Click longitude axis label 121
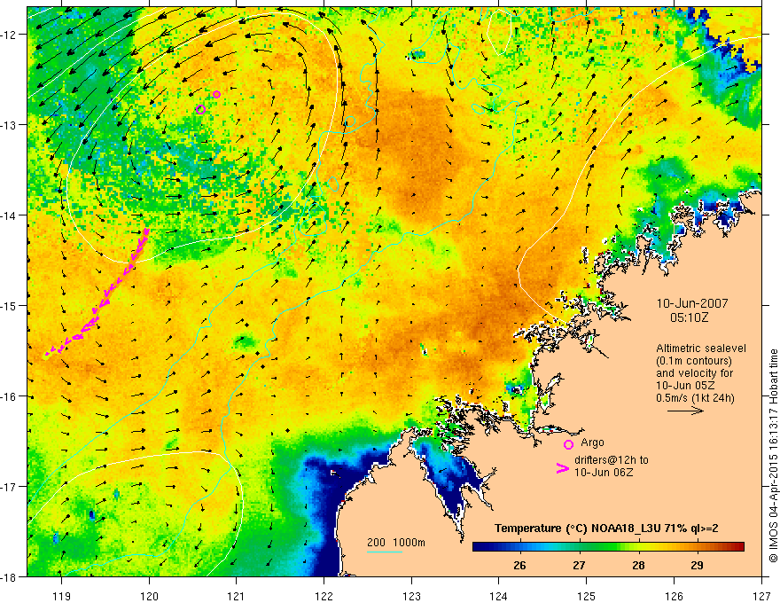Image resolution: width=780 pixels, height=603 pixels. click(237, 596)
